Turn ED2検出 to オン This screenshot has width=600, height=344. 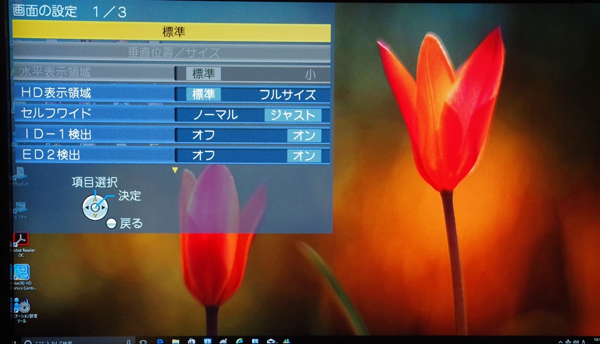(304, 156)
